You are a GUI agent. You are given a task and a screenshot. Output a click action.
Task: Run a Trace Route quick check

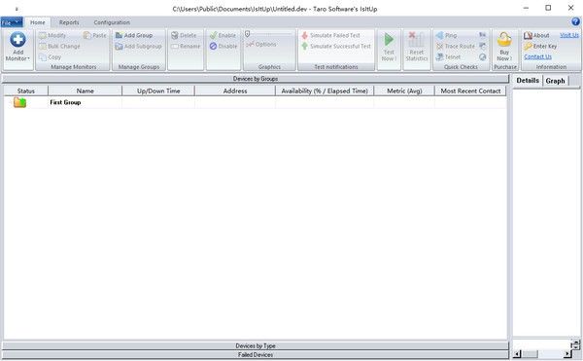(456, 46)
